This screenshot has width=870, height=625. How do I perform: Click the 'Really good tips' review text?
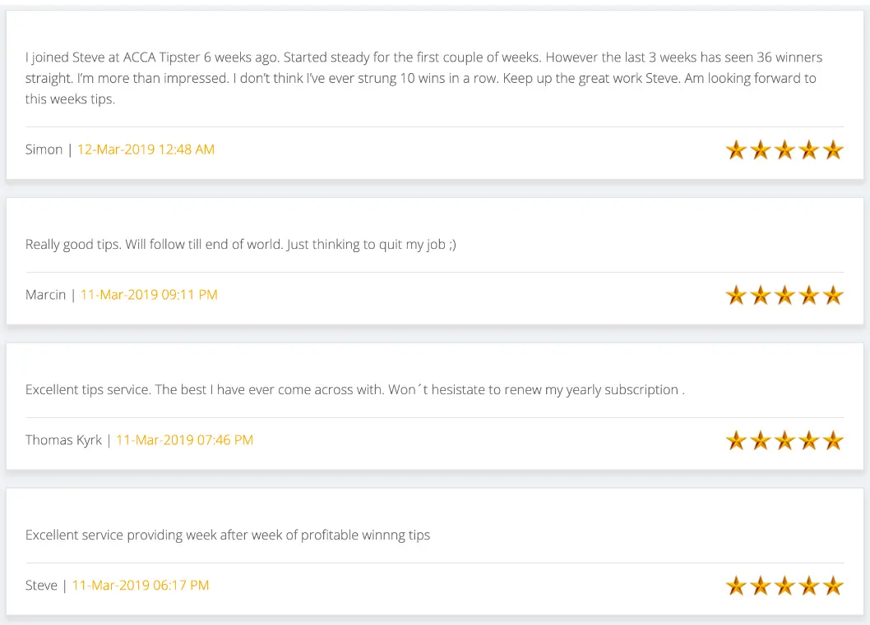click(241, 245)
